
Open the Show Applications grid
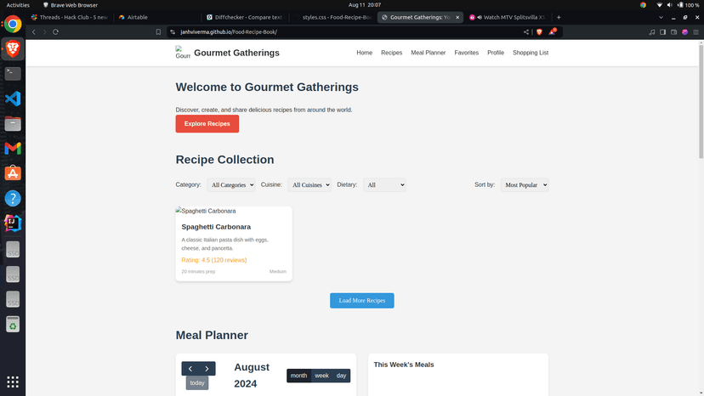[x=13, y=382]
